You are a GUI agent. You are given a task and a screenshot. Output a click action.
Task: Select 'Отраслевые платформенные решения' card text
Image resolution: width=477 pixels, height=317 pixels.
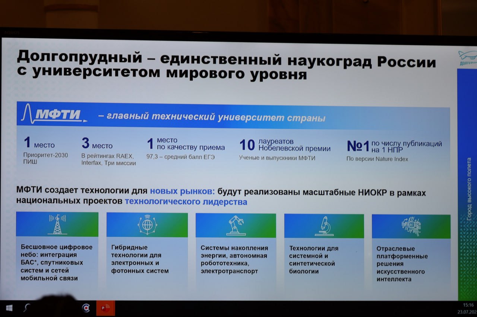coord(402,264)
